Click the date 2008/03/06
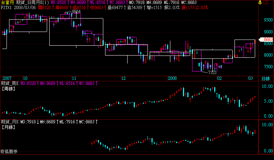The height and width of the screenshot is (160, 274). [x=25, y=8]
